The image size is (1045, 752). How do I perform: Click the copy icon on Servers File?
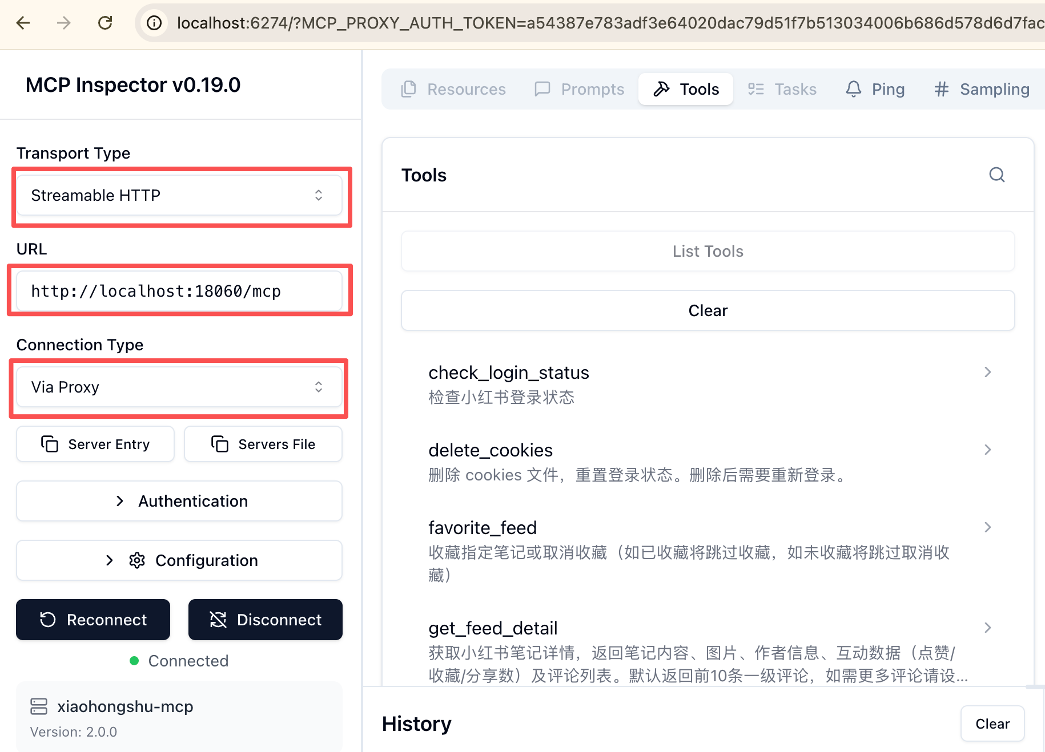tap(219, 444)
